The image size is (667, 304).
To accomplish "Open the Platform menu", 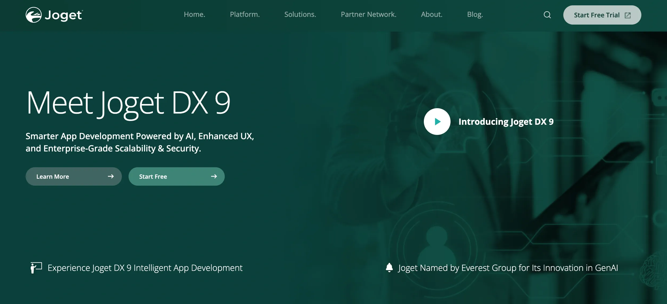I will pyautogui.click(x=245, y=14).
